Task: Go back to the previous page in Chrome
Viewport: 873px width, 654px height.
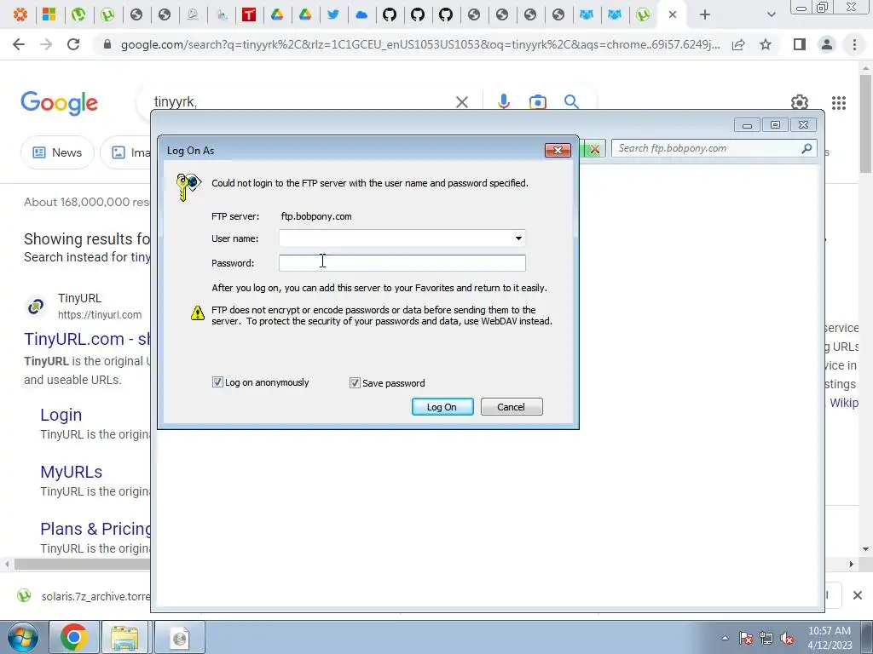Action: [x=19, y=44]
